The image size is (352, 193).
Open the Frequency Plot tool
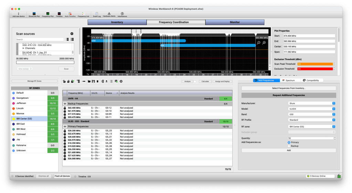47,14
